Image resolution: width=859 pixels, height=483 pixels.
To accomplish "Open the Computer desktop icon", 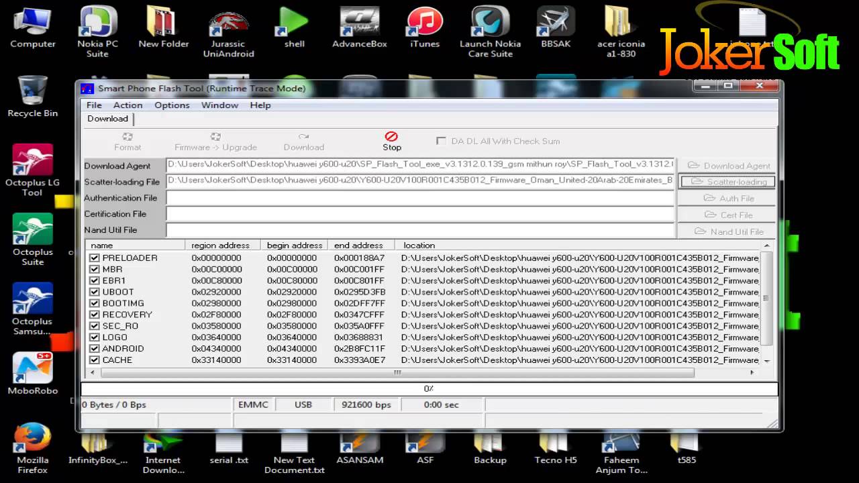I will point(32,27).
